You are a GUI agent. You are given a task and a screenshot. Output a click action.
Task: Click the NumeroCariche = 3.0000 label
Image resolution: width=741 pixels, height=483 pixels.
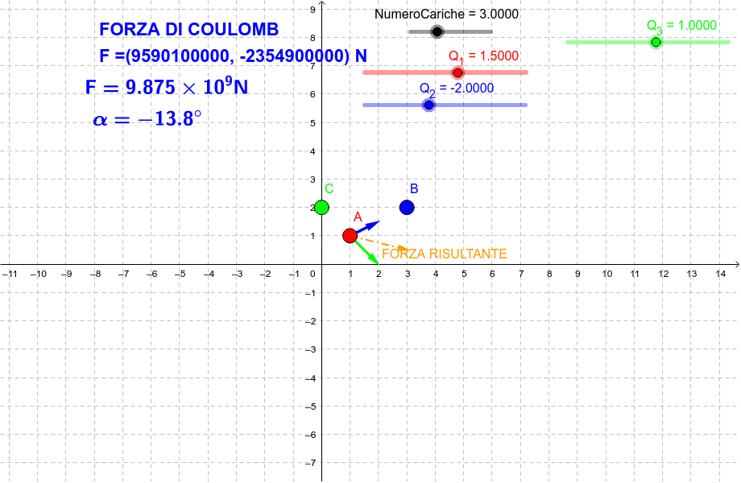pos(446,14)
